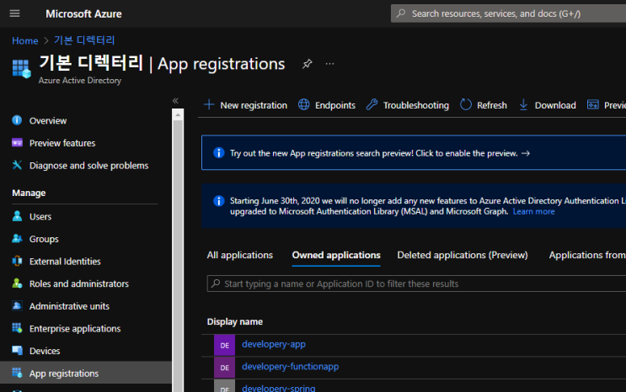Open the developery-app registration
The image size is (626, 392).
[x=274, y=344]
